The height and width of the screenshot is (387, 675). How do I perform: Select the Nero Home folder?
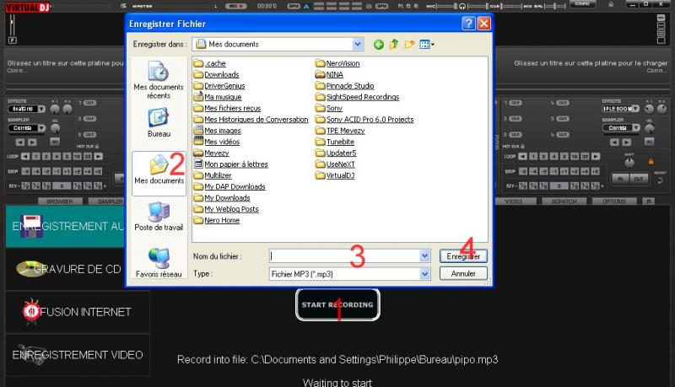point(217,220)
